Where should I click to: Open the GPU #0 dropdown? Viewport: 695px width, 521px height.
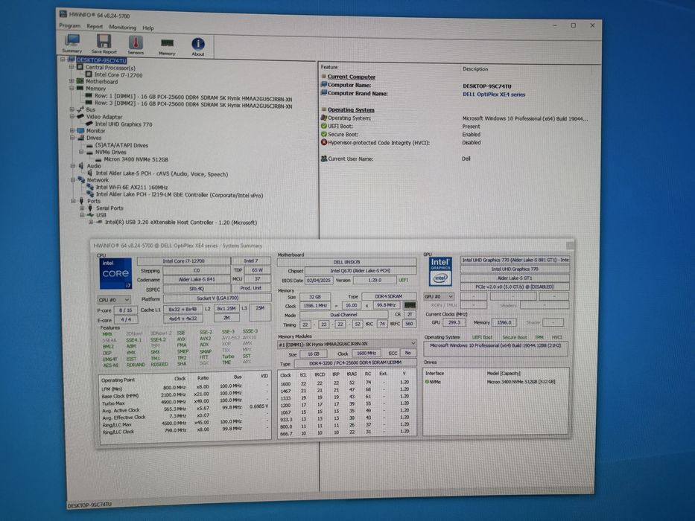439,296
